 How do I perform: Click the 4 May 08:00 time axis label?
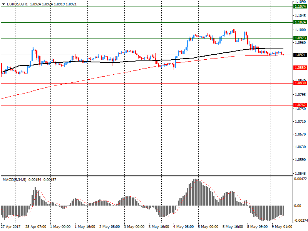click(x=183, y=227)
